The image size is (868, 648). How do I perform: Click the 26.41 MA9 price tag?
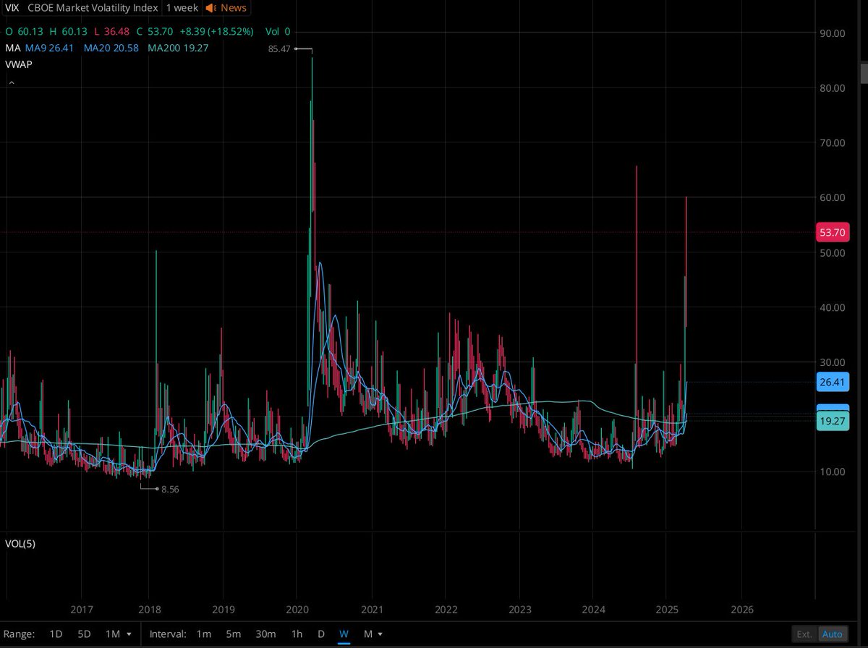coord(833,382)
